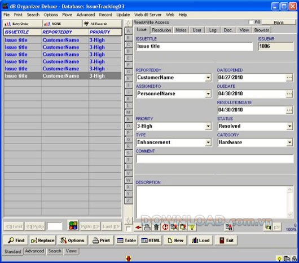Click the Exit button
Screen dimensions: 299x263
pyautogui.click(x=226, y=240)
